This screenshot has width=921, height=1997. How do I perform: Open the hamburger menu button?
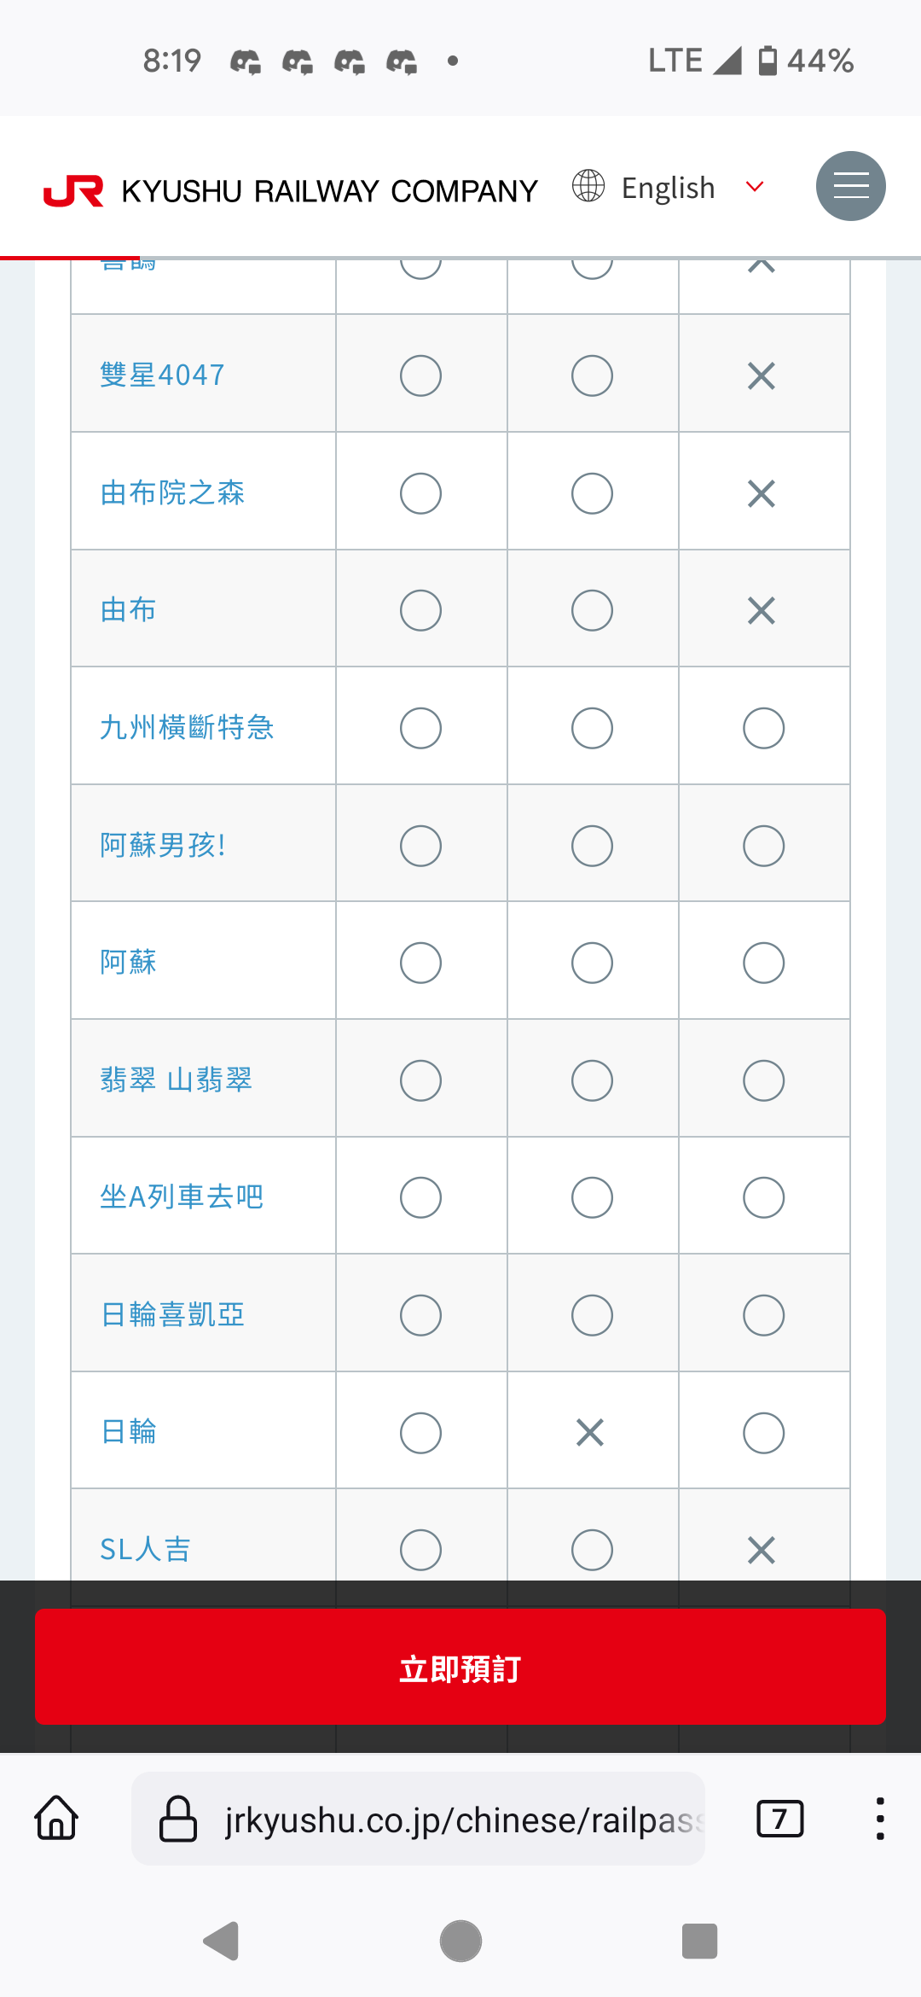[x=850, y=186]
